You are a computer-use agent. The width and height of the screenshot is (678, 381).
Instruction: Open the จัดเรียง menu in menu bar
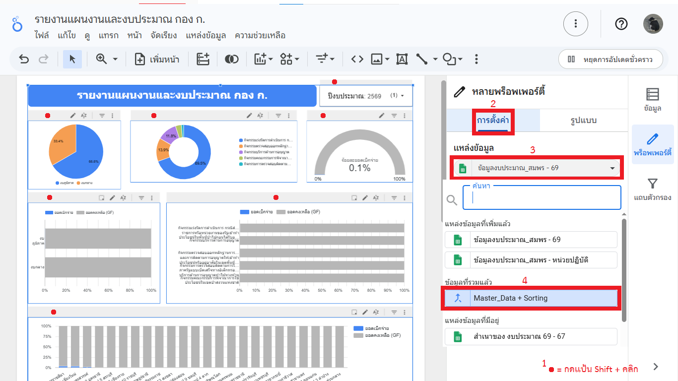coord(164,36)
